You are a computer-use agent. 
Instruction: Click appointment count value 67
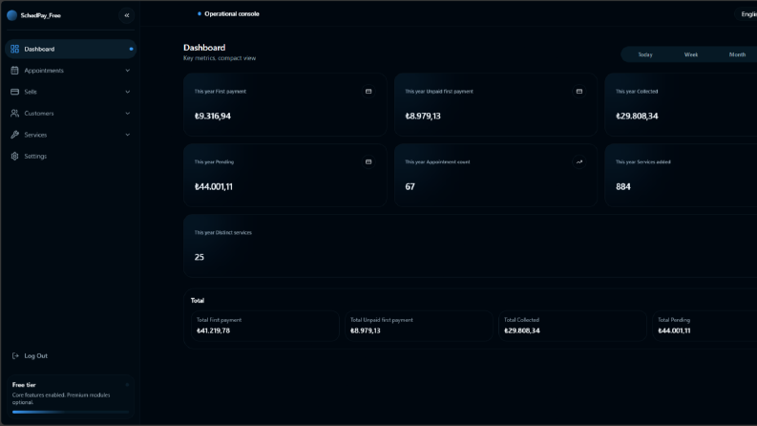click(x=410, y=186)
